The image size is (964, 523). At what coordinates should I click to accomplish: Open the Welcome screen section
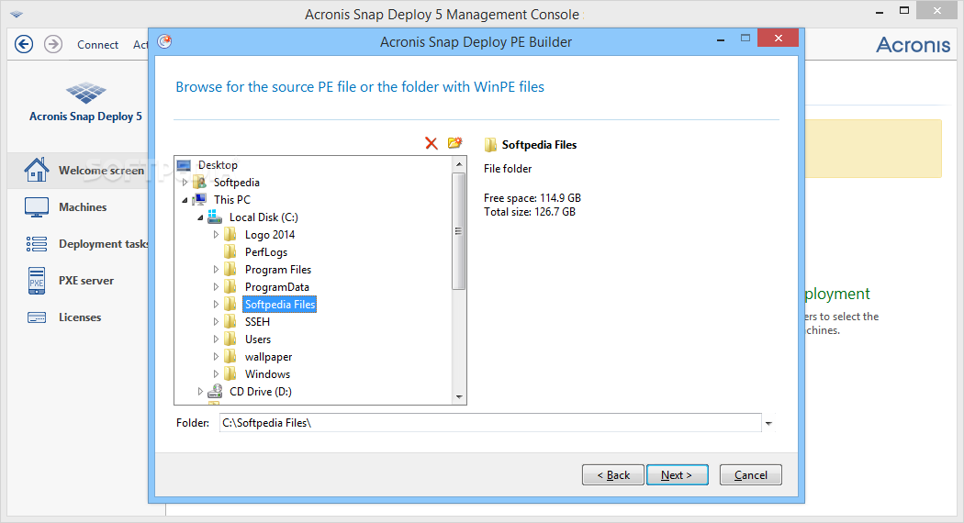(84, 171)
